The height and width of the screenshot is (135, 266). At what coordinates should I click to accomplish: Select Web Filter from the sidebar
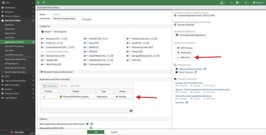(x=10, y=29)
